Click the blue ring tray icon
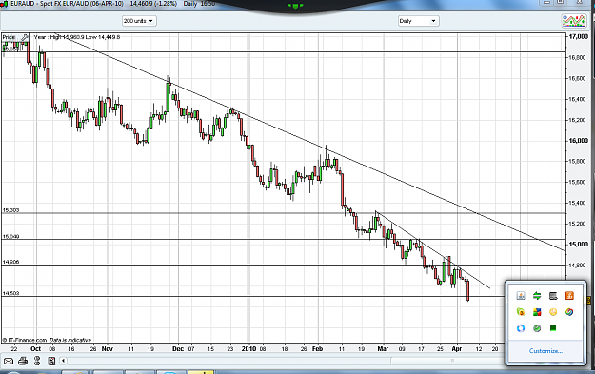595x374 pixels. 521,328
